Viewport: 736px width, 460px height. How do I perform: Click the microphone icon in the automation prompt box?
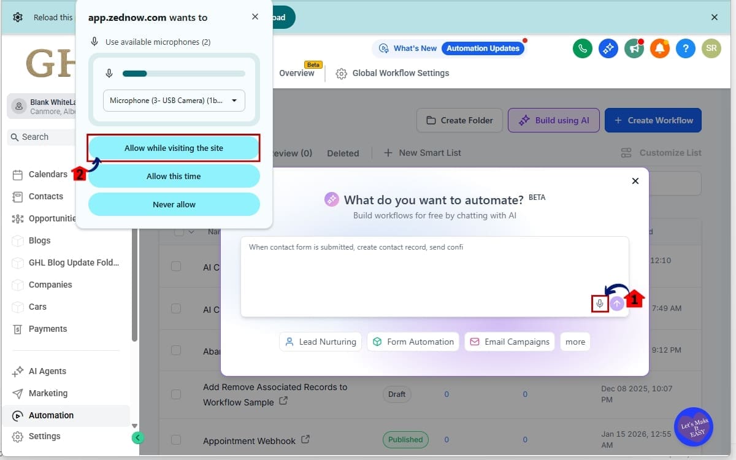pyautogui.click(x=600, y=303)
